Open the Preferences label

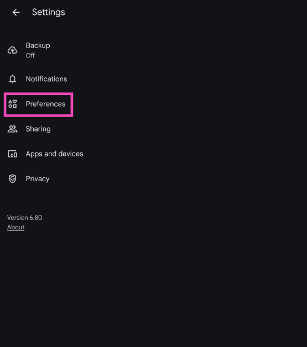coord(45,104)
